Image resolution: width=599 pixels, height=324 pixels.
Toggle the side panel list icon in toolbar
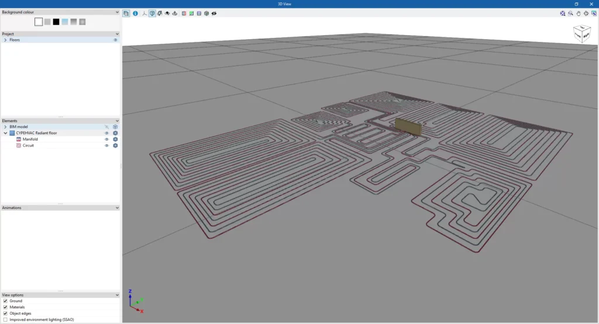pos(126,13)
